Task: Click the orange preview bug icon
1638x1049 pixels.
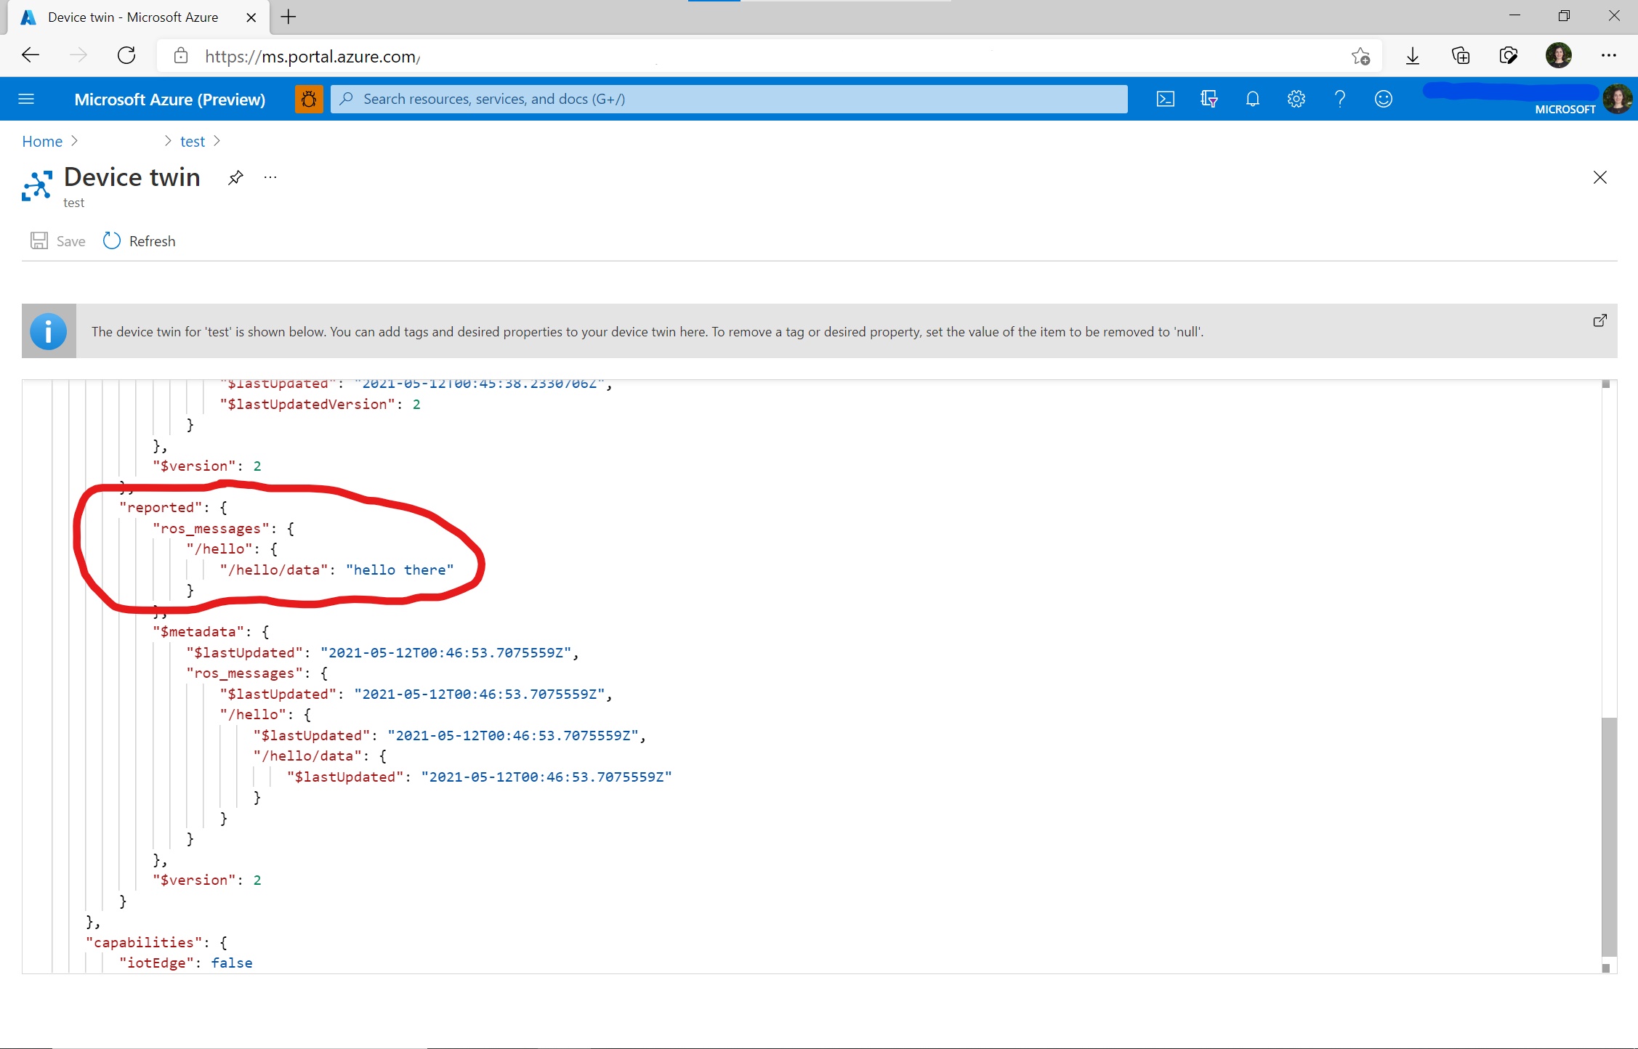Action: 309,99
